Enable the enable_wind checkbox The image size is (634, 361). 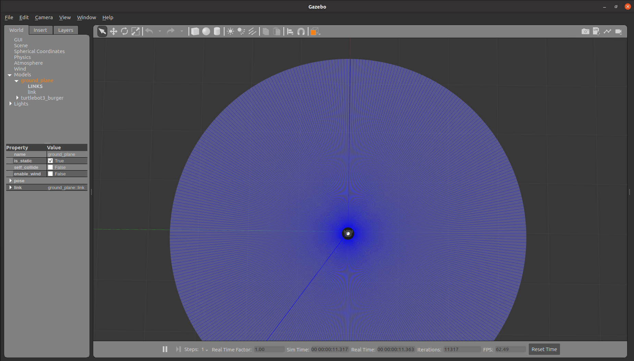(50, 174)
